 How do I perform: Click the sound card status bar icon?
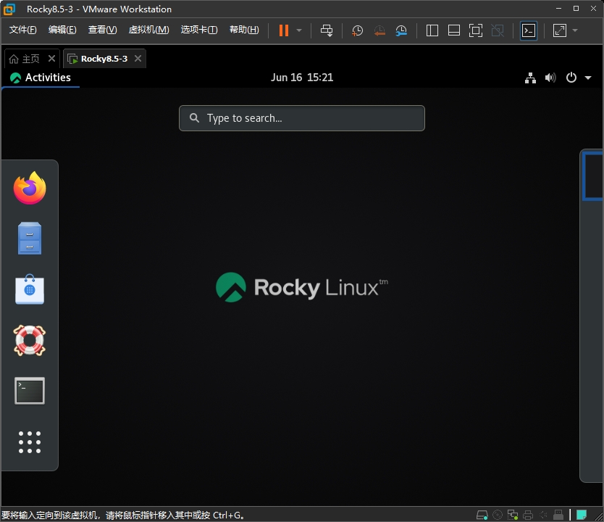543,515
